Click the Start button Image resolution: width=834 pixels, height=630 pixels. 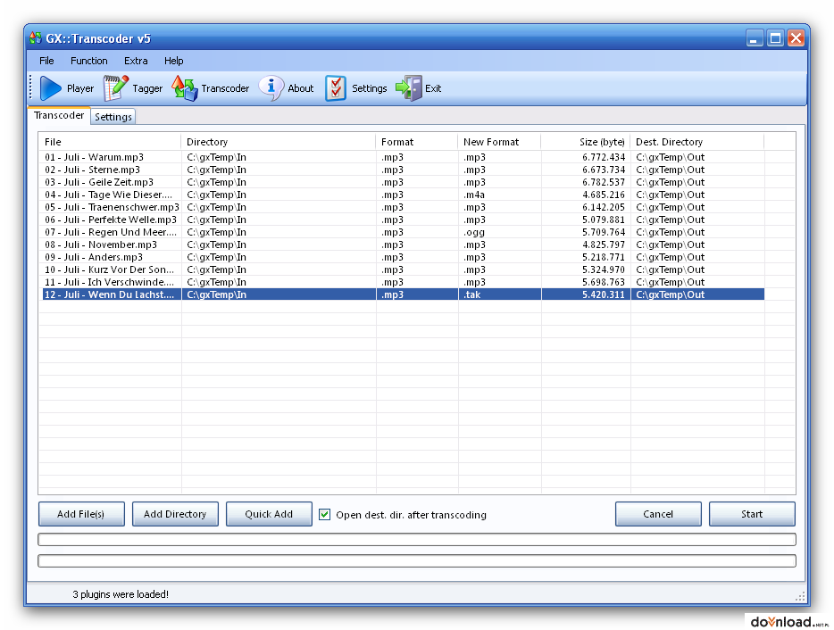[x=752, y=514]
